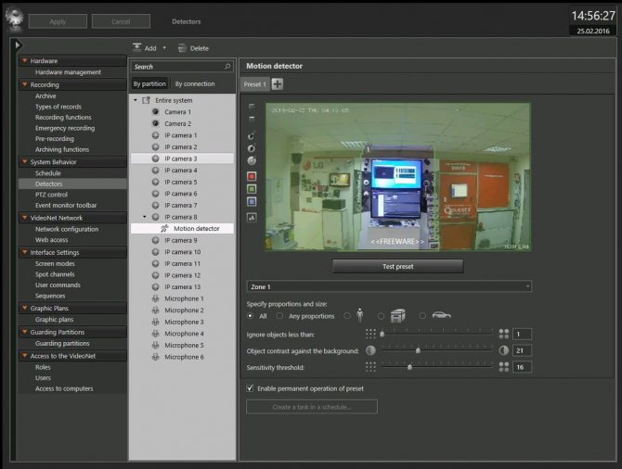The image size is (622, 469).
Task: Select the first round drawing tool icon
Action: tap(252, 136)
